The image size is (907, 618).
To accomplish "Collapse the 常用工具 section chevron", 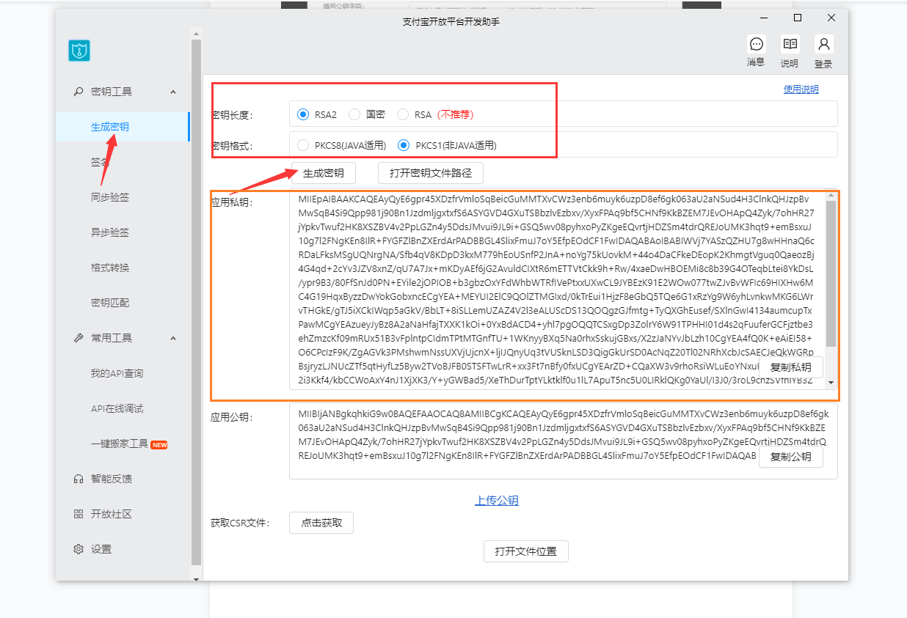I will point(173,338).
